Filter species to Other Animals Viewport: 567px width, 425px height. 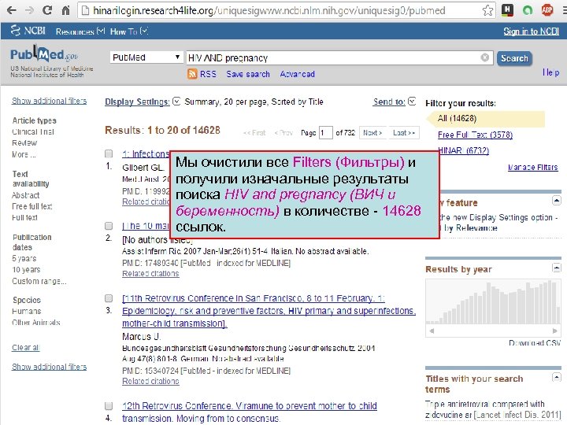pyautogui.click(x=35, y=323)
